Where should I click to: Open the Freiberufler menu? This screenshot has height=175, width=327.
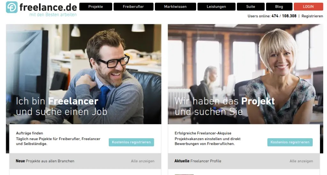(x=133, y=7)
